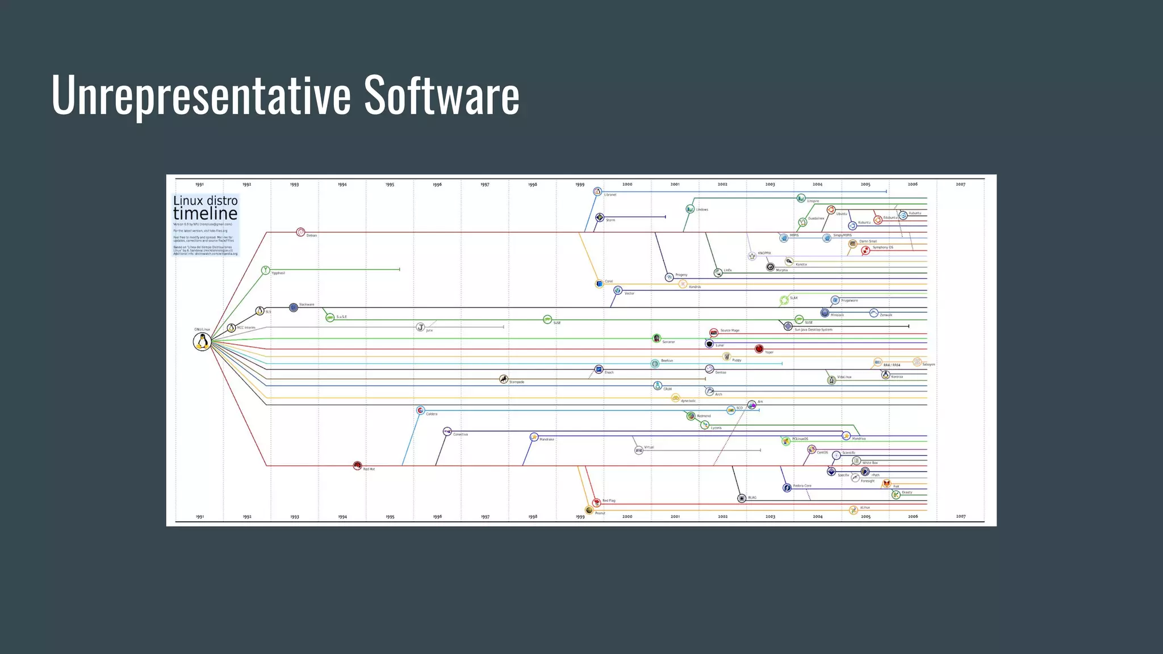Click the Libranet icon

click(x=597, y=191)
